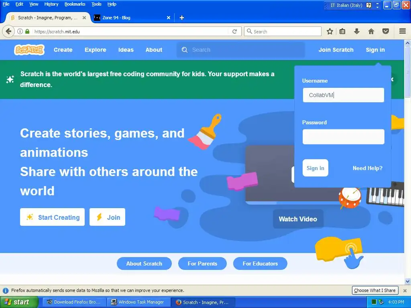Open the Help menu

click(112, 4)
